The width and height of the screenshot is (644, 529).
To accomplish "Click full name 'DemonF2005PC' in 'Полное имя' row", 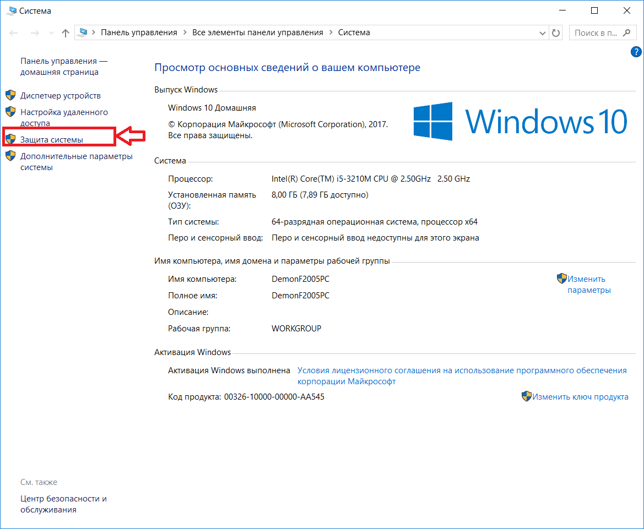I will (x=301, y=296).
